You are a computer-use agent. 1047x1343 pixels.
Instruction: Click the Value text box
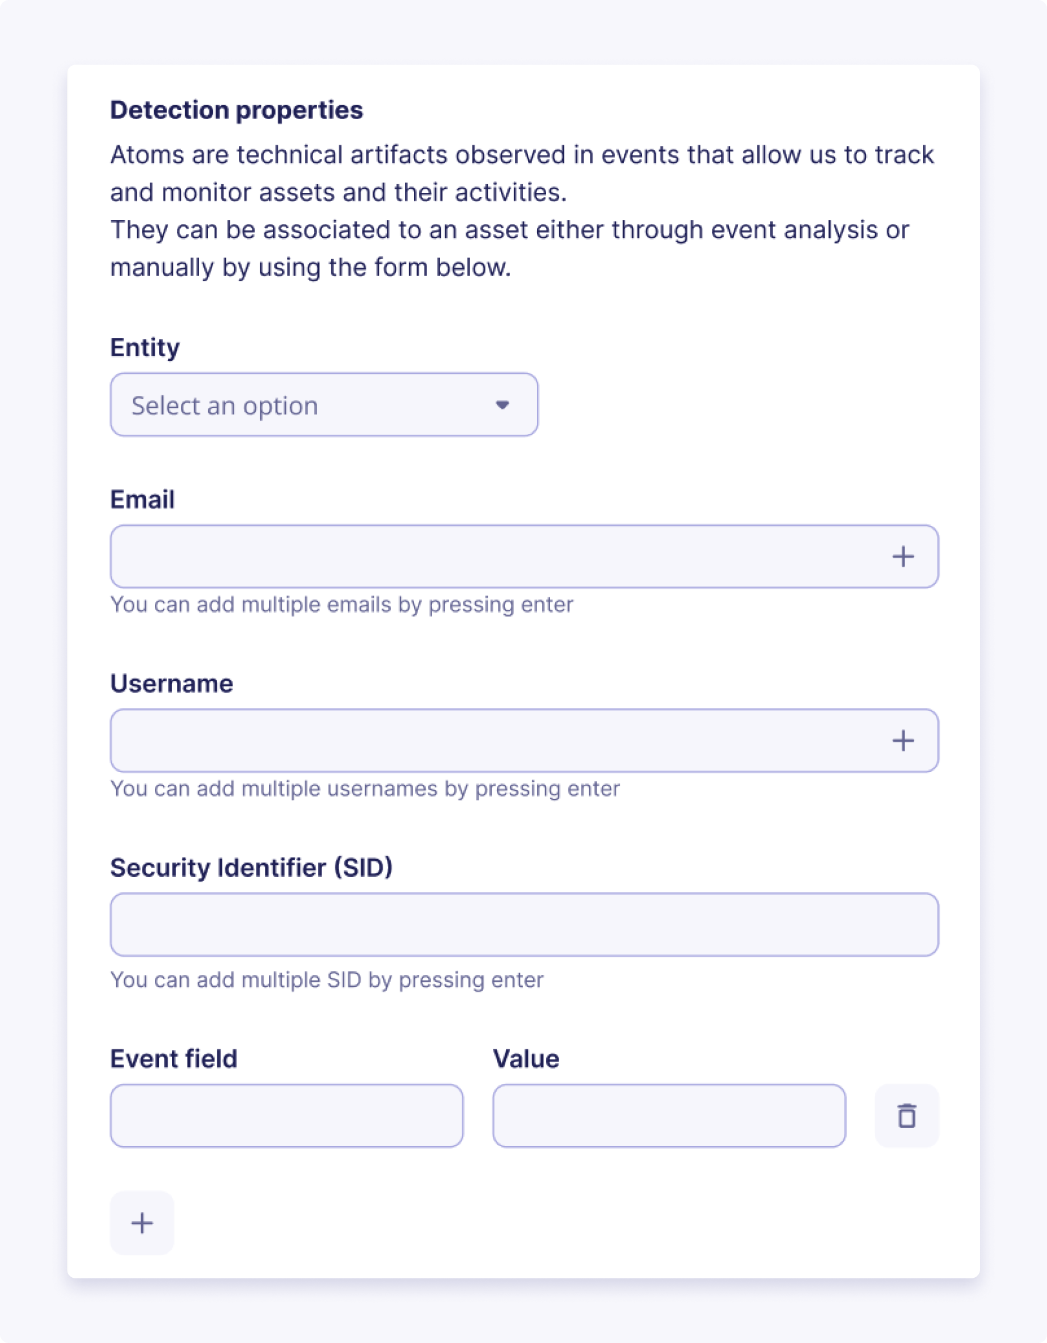(x=669, y=1116)
